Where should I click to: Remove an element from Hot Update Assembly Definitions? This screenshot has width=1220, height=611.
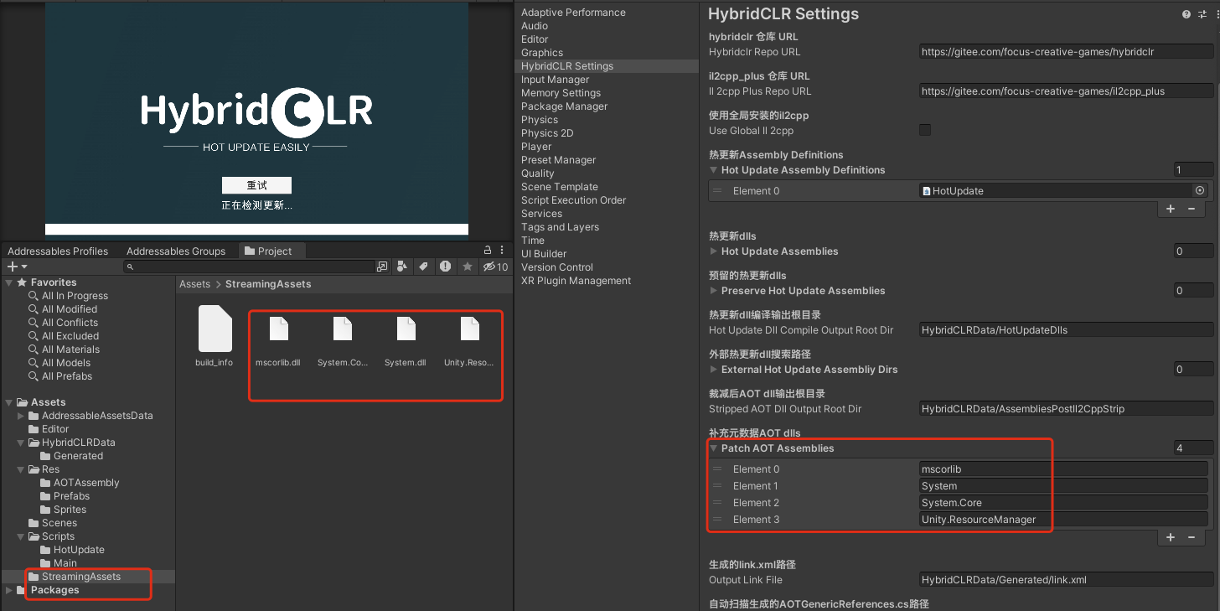(1192, 209)
